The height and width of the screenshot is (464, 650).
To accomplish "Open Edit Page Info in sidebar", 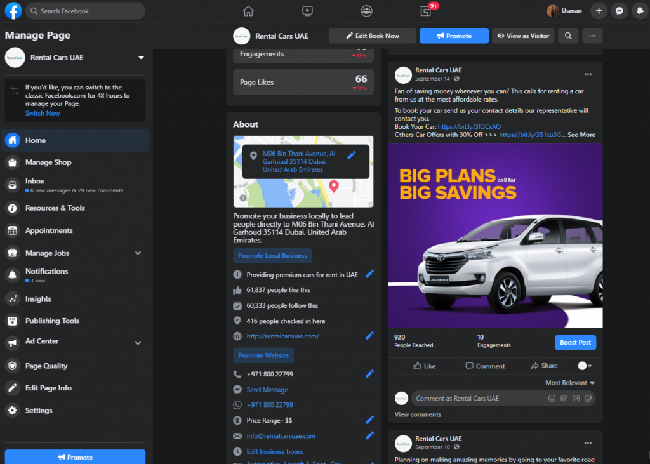I will click(76, 388).
